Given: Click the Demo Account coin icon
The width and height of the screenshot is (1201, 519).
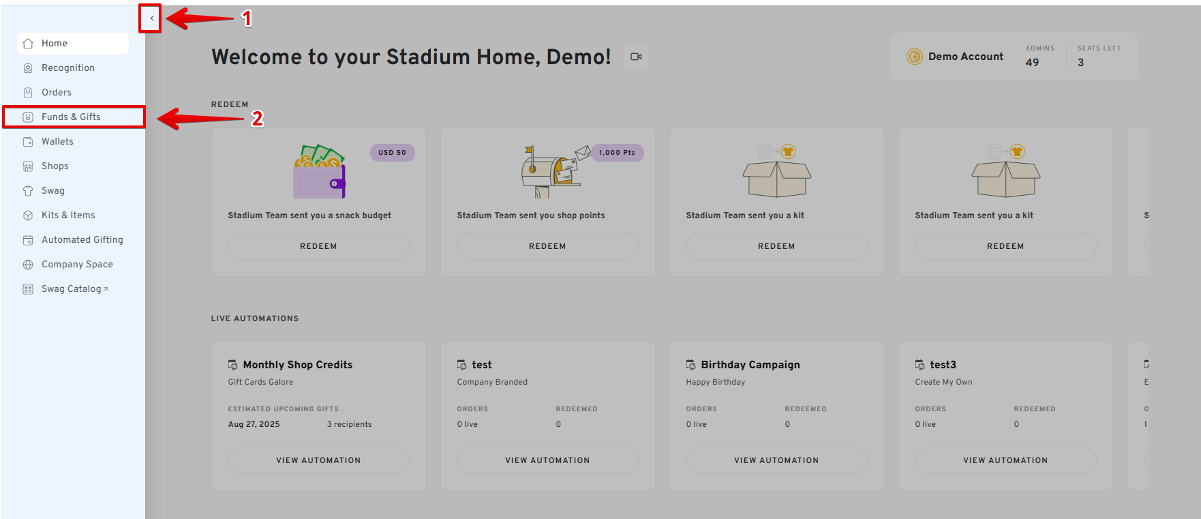Looking at the screenshot, I should click(914, 57).
